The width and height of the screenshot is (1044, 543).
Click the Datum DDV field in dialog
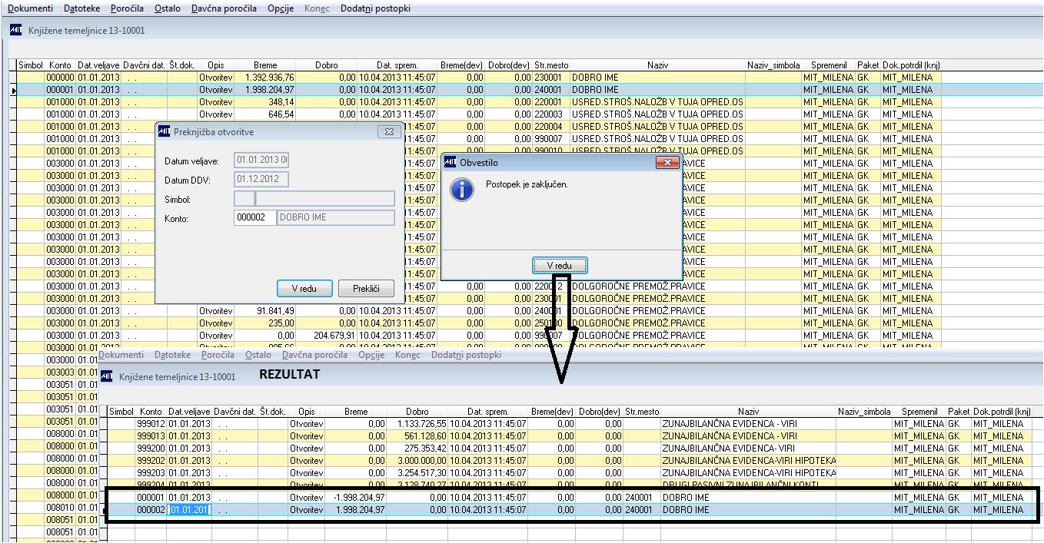point(261,180)
